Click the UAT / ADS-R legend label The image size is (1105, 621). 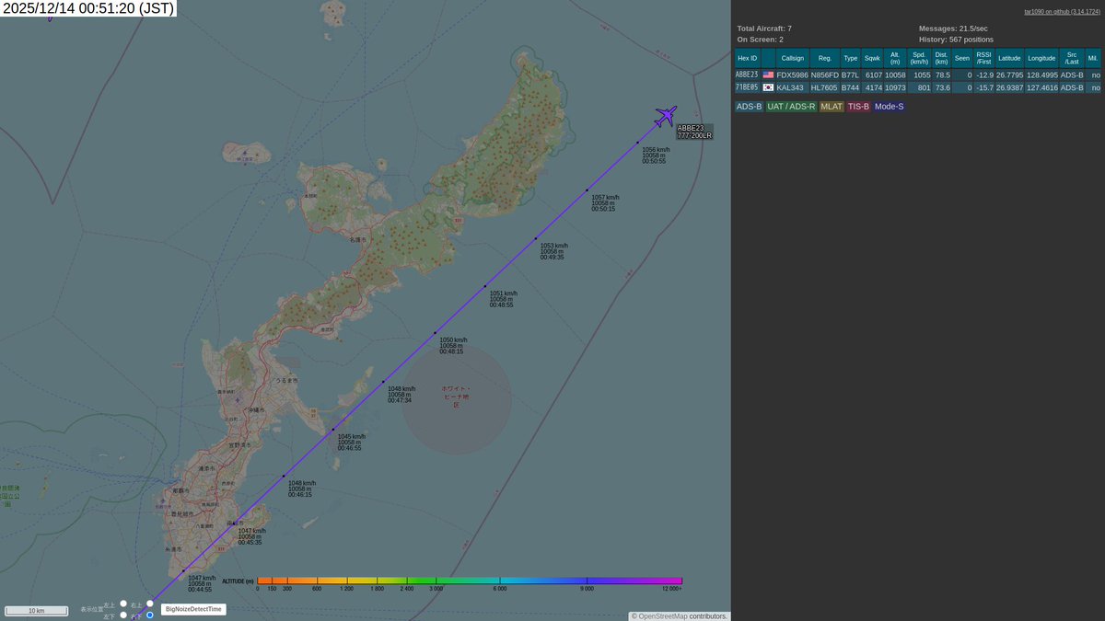[x=792, y=107]
